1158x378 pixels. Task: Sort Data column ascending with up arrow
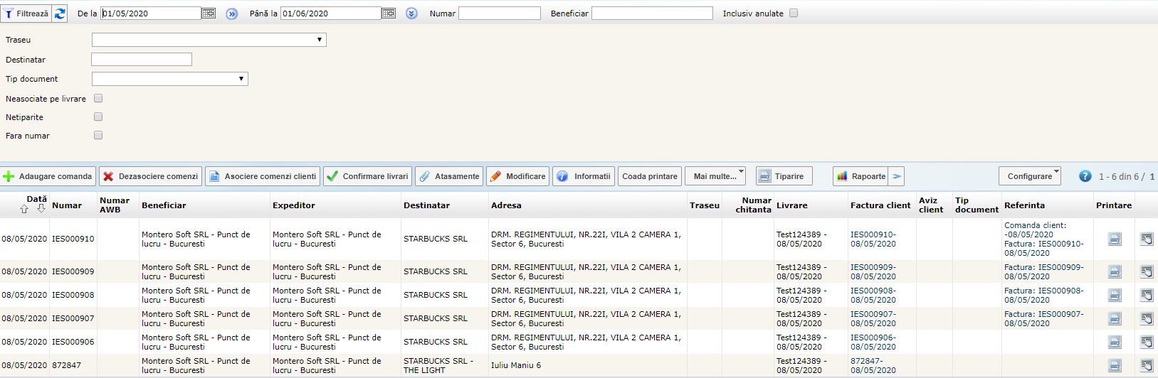24,209
